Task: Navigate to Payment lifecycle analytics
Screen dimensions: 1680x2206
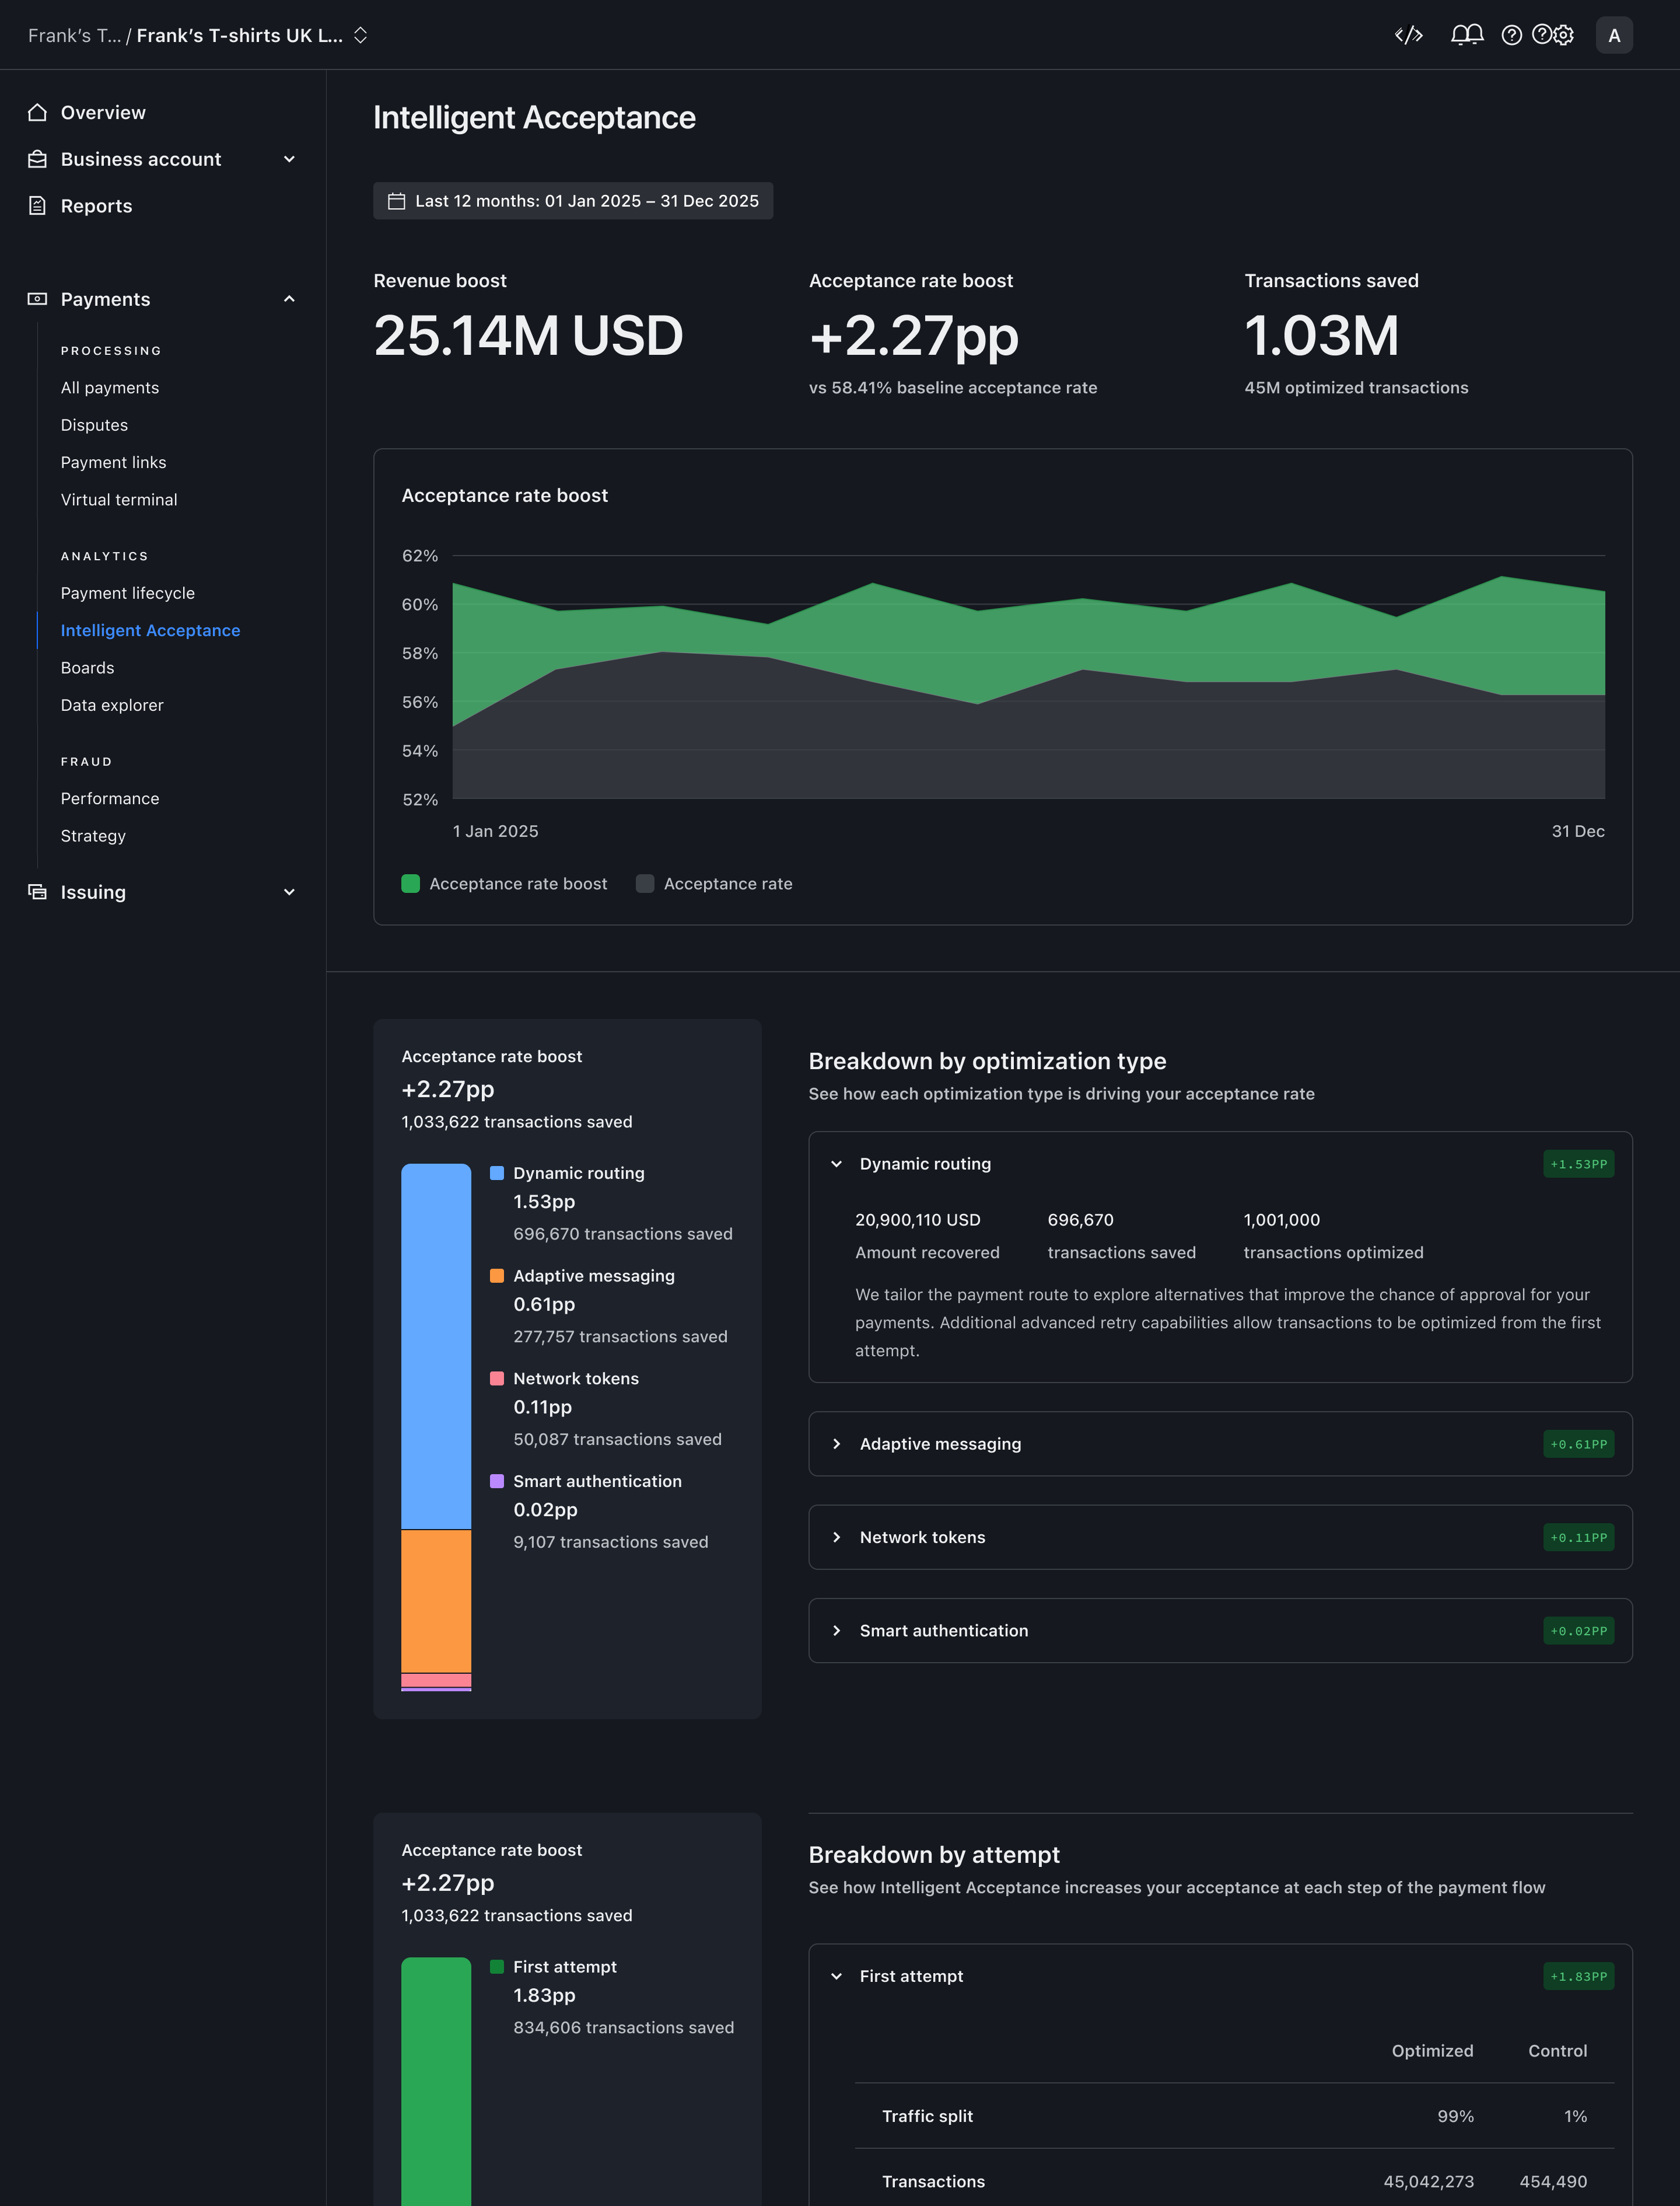Action: pos(128,594)
